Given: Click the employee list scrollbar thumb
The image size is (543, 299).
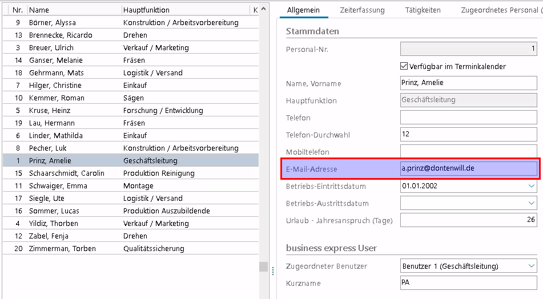Looking at the screenshot, I should pyautogui.click(x=263, y=266).
